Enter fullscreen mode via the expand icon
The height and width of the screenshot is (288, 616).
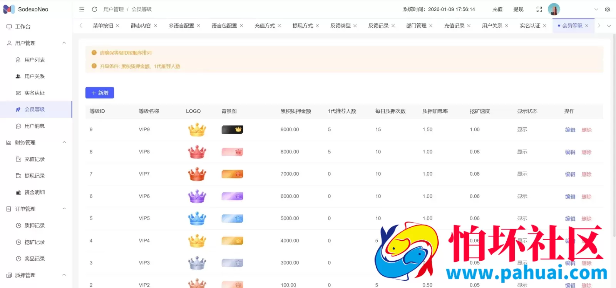[539, 9]
